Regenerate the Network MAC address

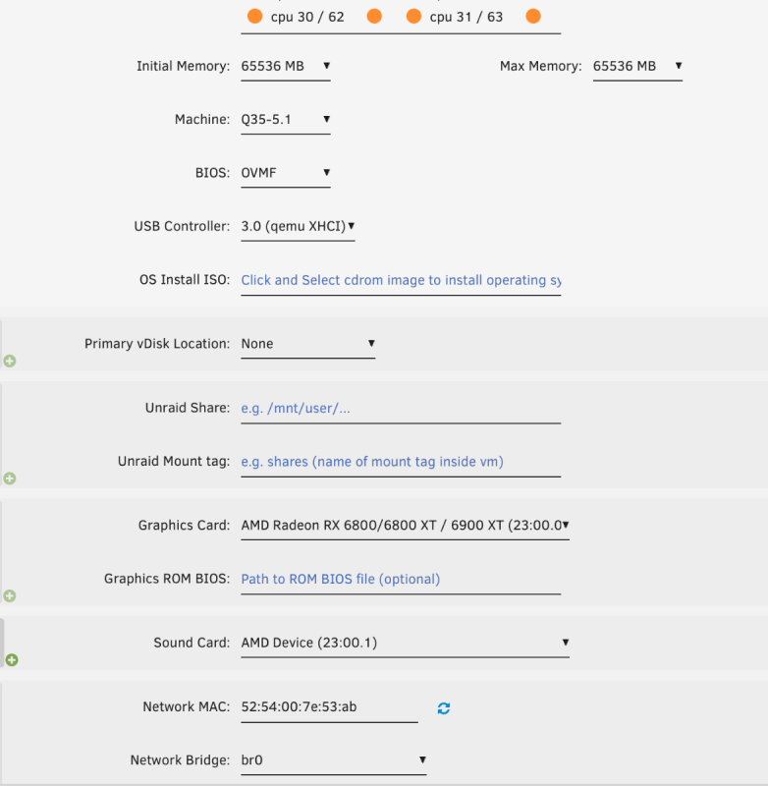444,707
